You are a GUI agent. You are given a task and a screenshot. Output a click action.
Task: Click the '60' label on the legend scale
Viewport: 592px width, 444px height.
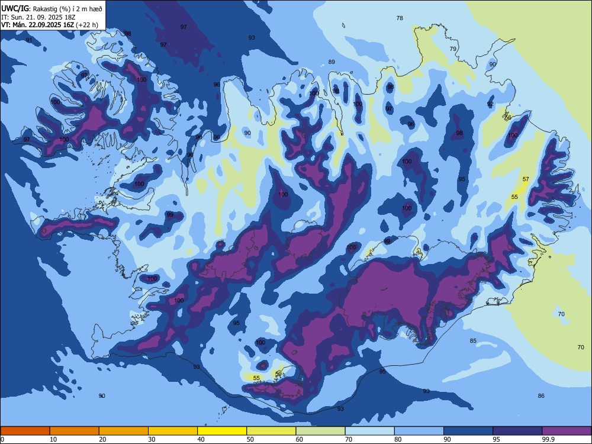tap(300, 439)
